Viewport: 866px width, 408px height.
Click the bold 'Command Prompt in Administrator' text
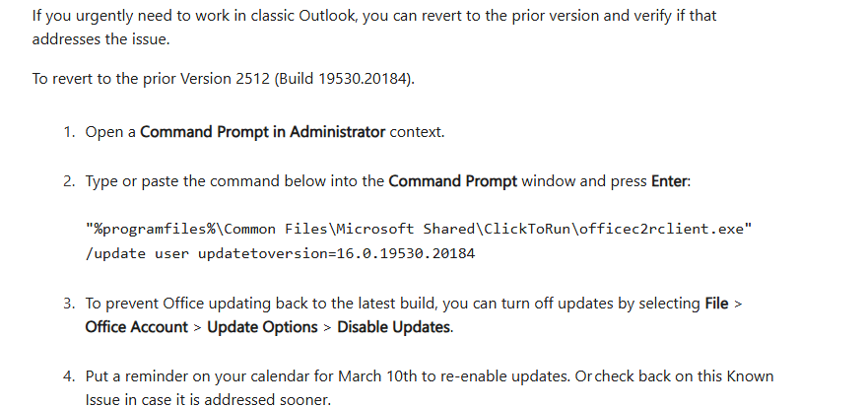[262, 132]
